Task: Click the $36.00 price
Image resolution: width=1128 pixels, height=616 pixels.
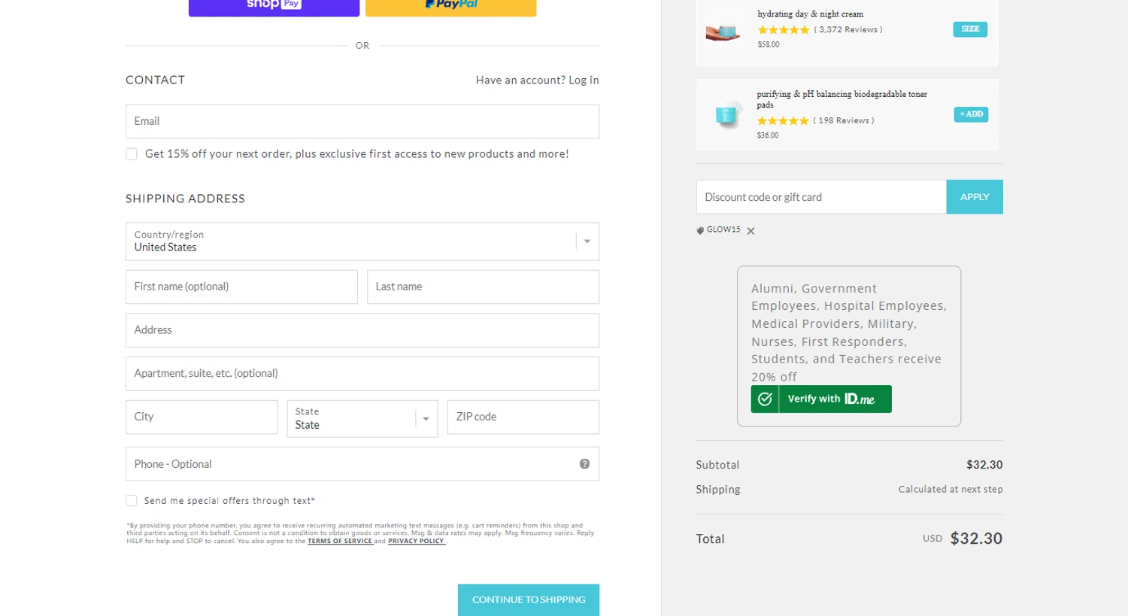Action: coord(768,135)
